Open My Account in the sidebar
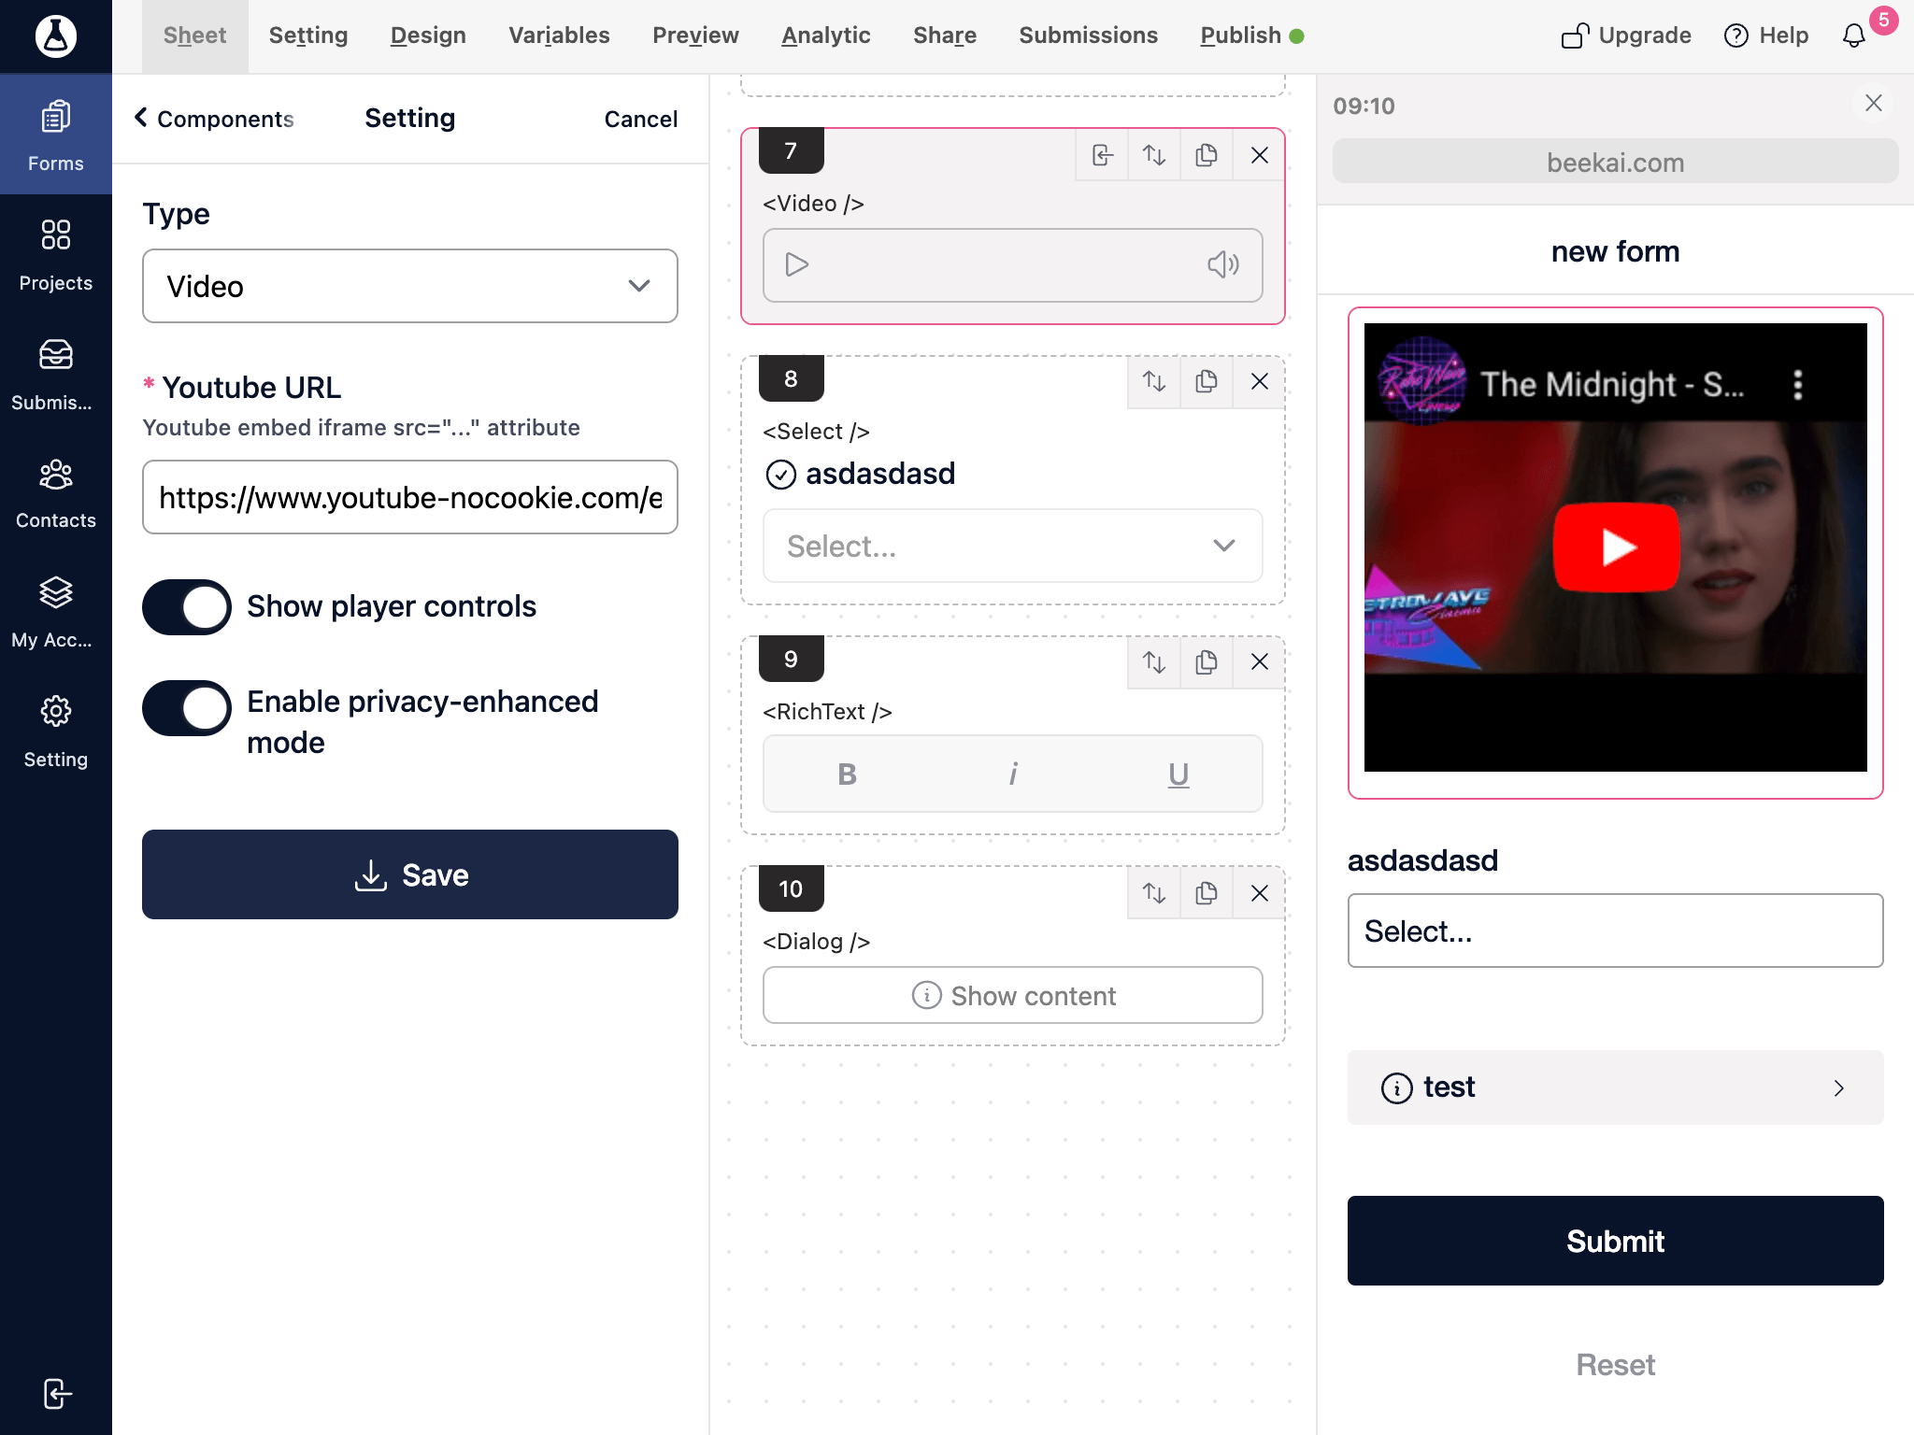1914x1435 pixels. [x=56, y=613]
